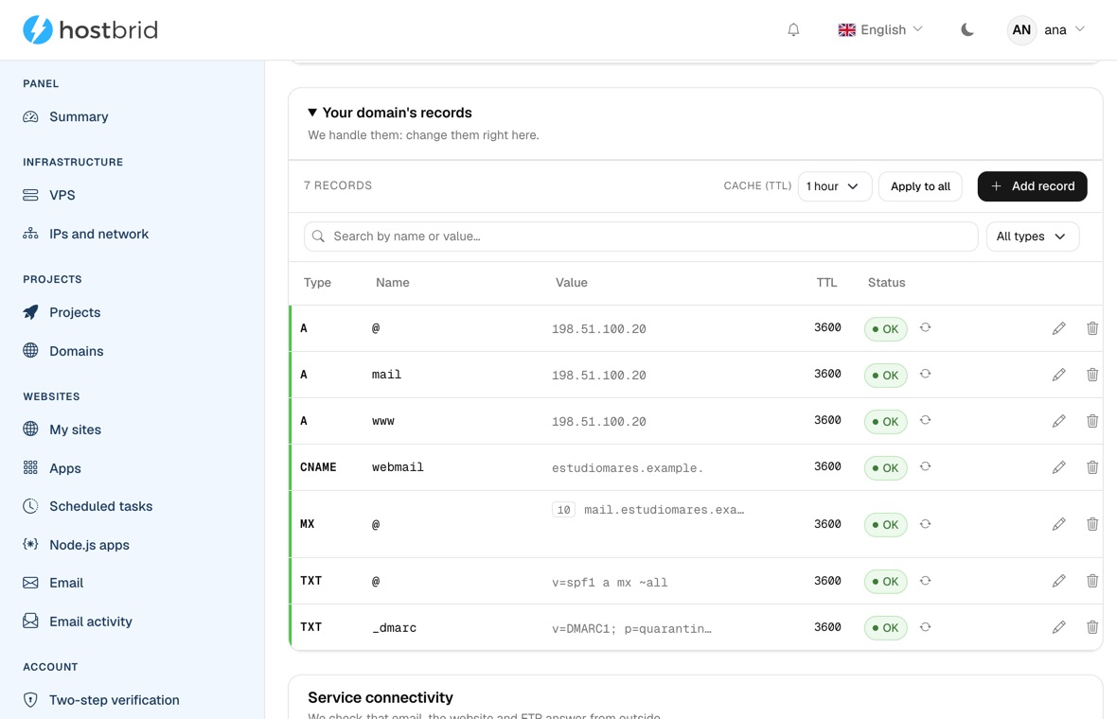This screenshot has height=719, width=1117.
Task: Click the Add record button
Action: [x=1032, y=186]
